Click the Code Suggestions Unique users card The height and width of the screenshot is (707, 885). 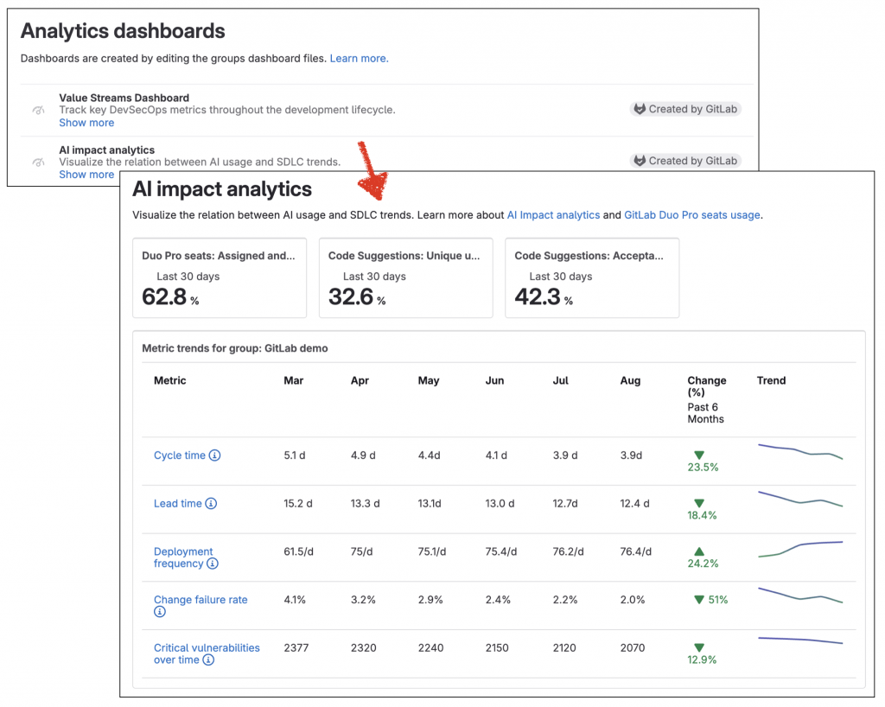pyautogui.click(x=406, y=278)
